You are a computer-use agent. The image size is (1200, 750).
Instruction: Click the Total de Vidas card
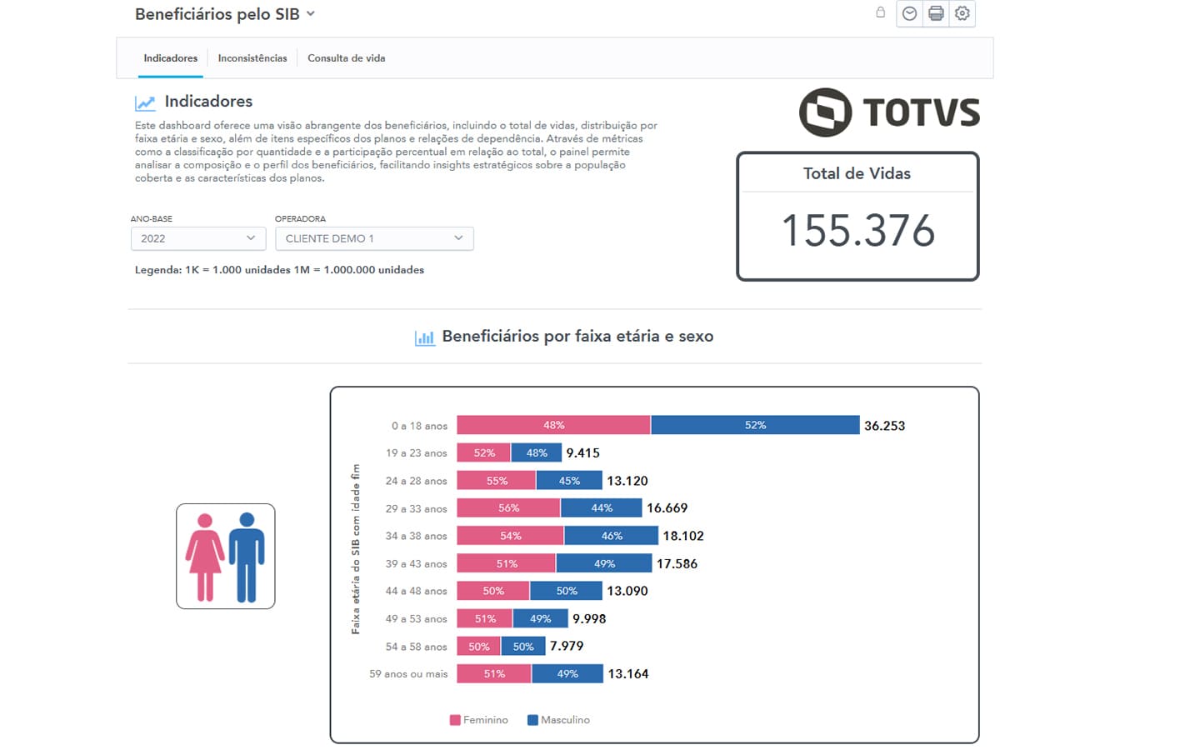click(857, 217)
